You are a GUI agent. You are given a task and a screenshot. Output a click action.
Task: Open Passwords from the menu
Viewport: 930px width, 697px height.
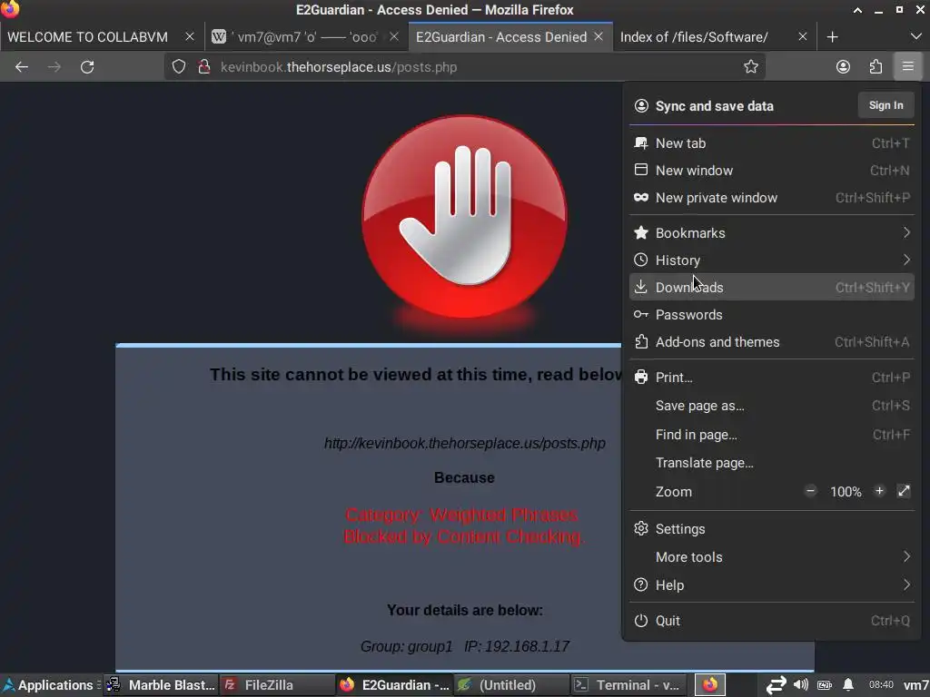772,315
